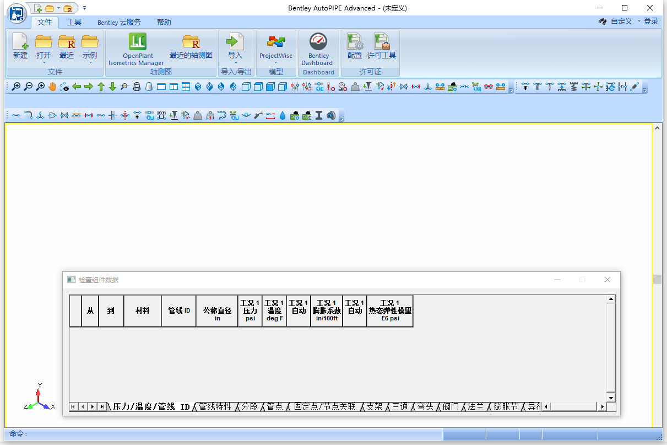667x445 pixels.
Task: Click the 新建 new model icon
Action: pos(20,42)
